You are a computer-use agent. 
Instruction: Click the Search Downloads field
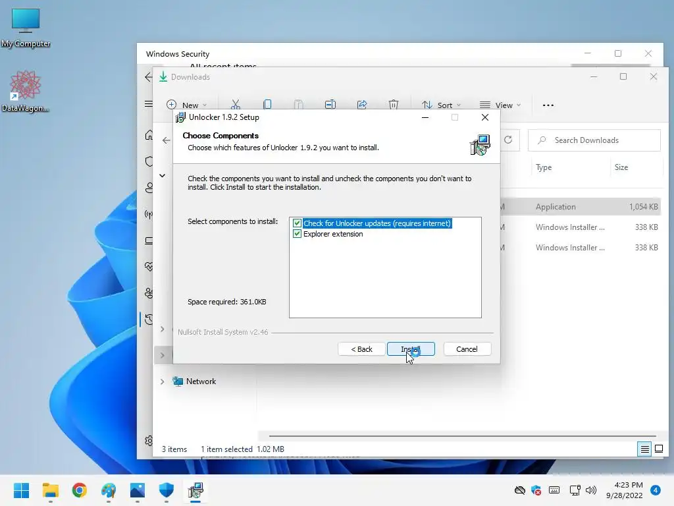tap(594, 140)
